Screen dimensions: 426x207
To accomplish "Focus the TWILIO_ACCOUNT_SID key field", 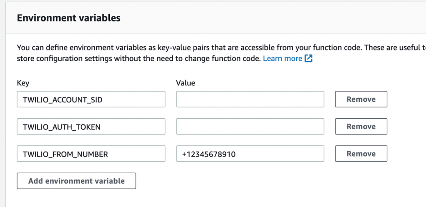I will click(91, 99).
